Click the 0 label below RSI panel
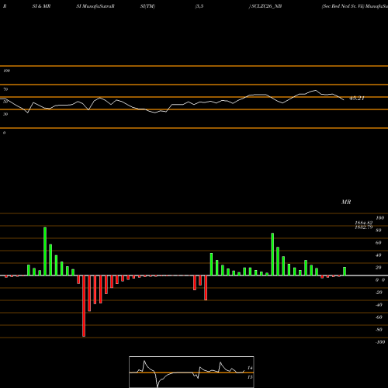Image resolution: width=388 pixels, height=388 pixels. [5, 133]
